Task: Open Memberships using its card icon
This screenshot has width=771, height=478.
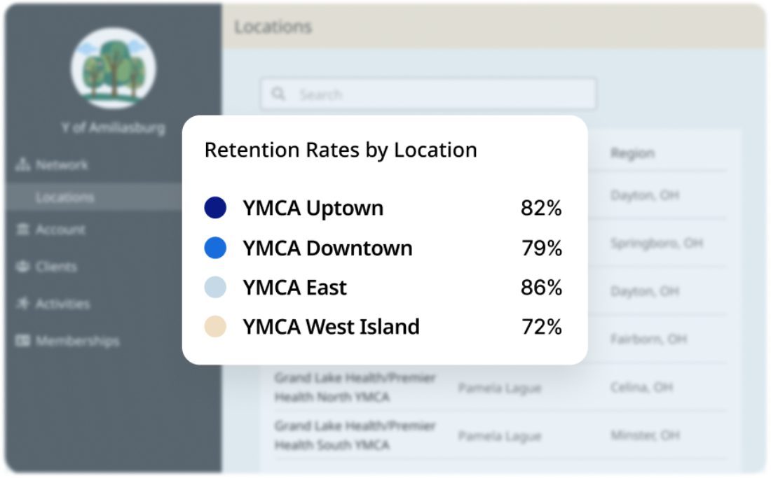Action: tap(22, 341)
